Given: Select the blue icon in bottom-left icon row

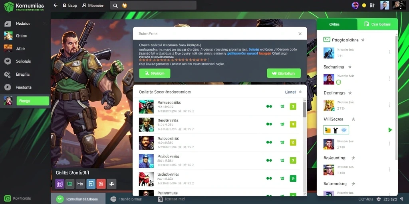Looking at the screenshot, I should (91, 184).
